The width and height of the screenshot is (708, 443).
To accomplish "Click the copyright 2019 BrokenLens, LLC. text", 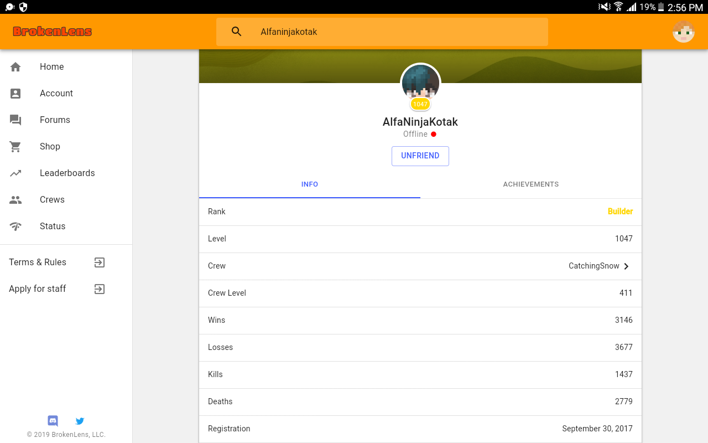I will pos(66,435).
